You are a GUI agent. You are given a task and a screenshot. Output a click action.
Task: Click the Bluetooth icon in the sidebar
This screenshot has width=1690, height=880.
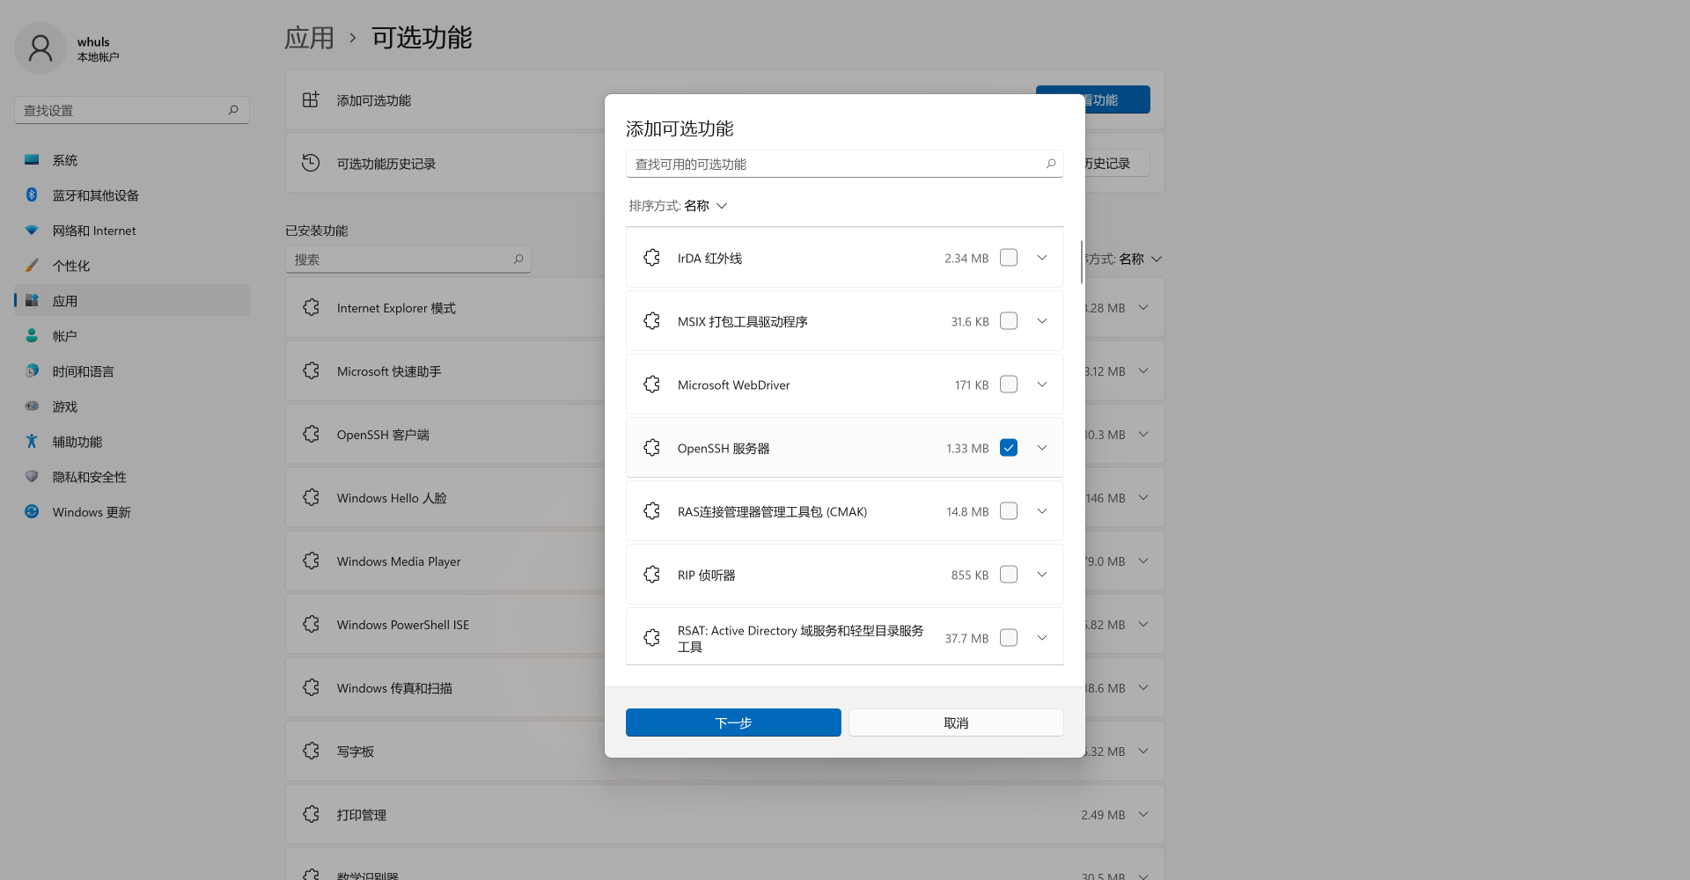point(32,195)
